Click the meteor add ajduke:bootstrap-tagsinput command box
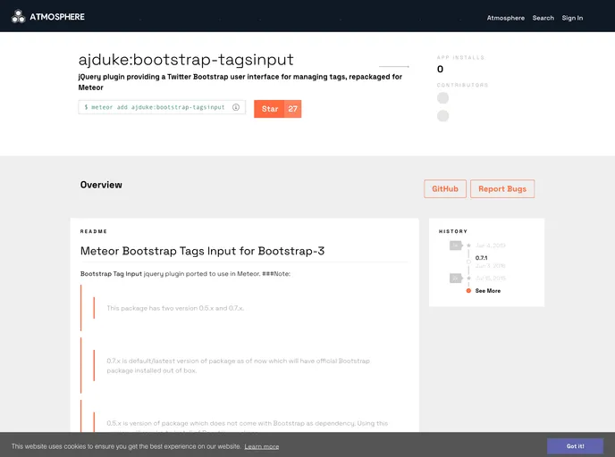 pos(162,107)
